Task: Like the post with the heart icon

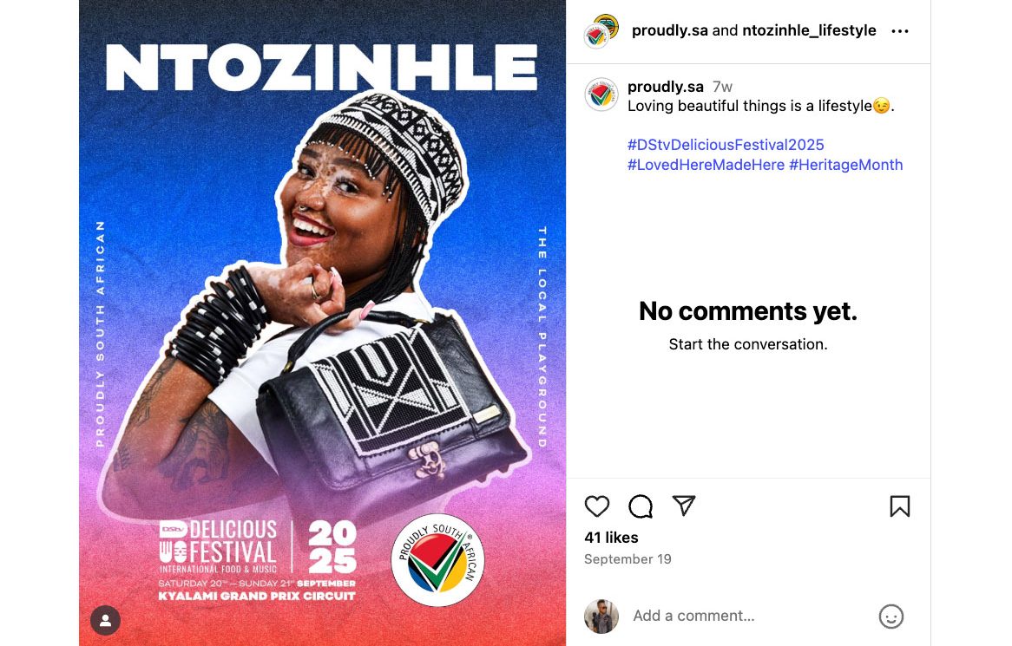Action: (x=597, y=506)
